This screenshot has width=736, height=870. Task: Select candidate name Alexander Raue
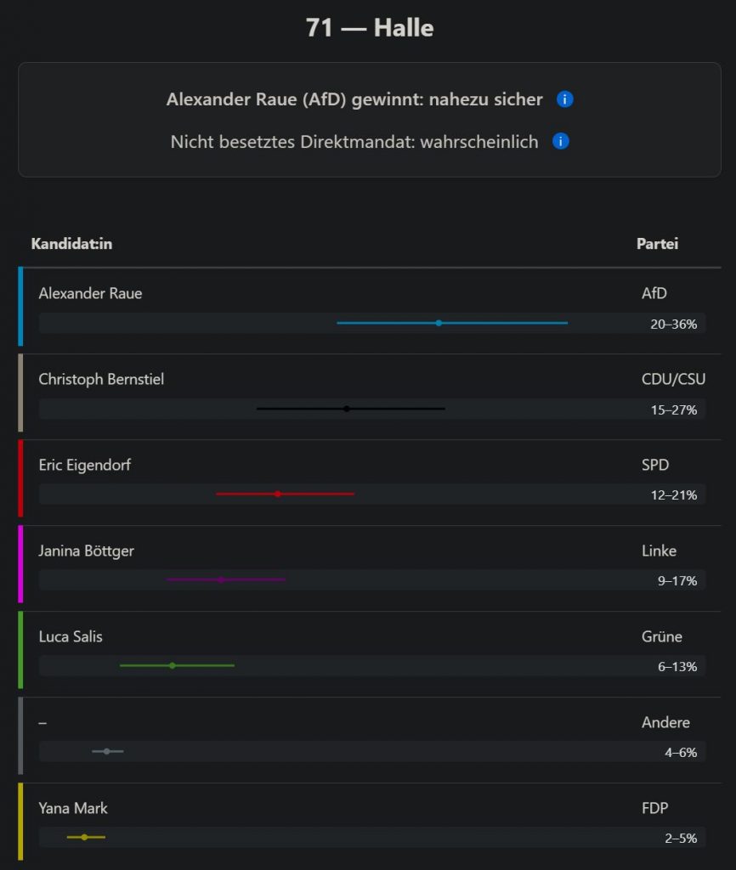90,293
